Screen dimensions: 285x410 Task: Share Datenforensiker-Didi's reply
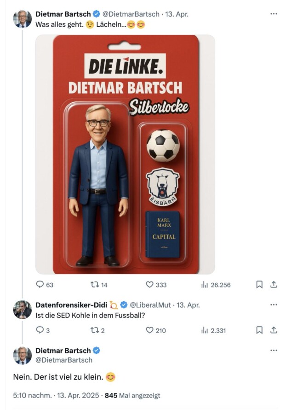[x=274, y=330]
